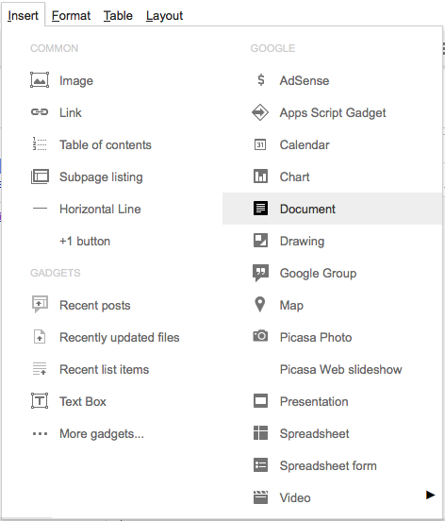445x521 pixels.
Task: Select the Recent posts label
Action: coord(95,306)
